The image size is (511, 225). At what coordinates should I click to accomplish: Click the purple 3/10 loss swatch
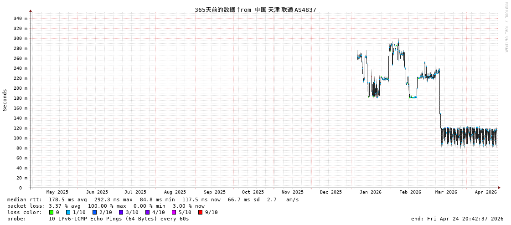coord(121,212)
